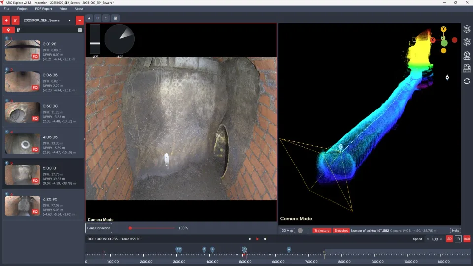473x266 pixels.
Task: Open the PDF Report menu
Action: [x=43, y=9]
